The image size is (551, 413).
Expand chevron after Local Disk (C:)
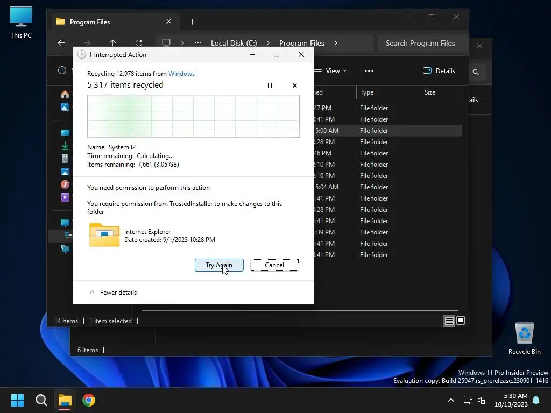[x=268, y=43]
